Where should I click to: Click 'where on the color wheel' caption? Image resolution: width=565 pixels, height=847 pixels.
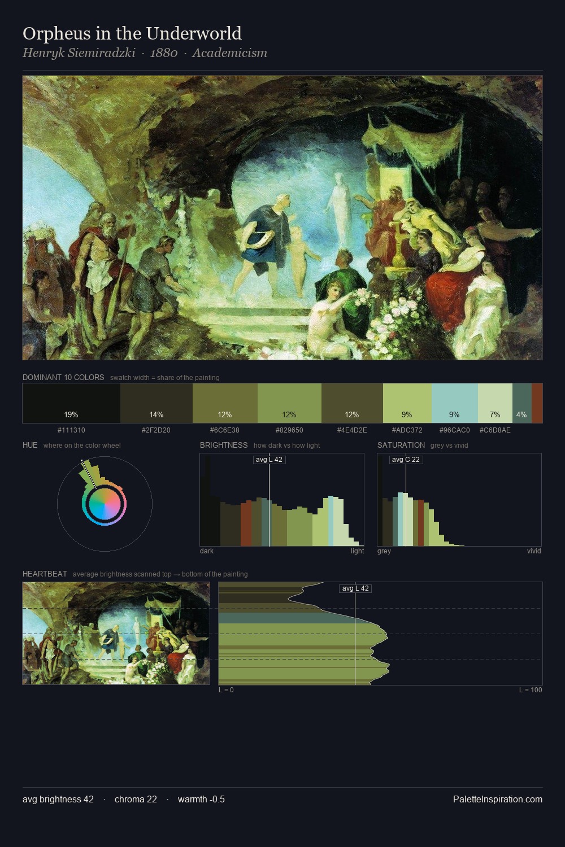click(x=82, y=446)
